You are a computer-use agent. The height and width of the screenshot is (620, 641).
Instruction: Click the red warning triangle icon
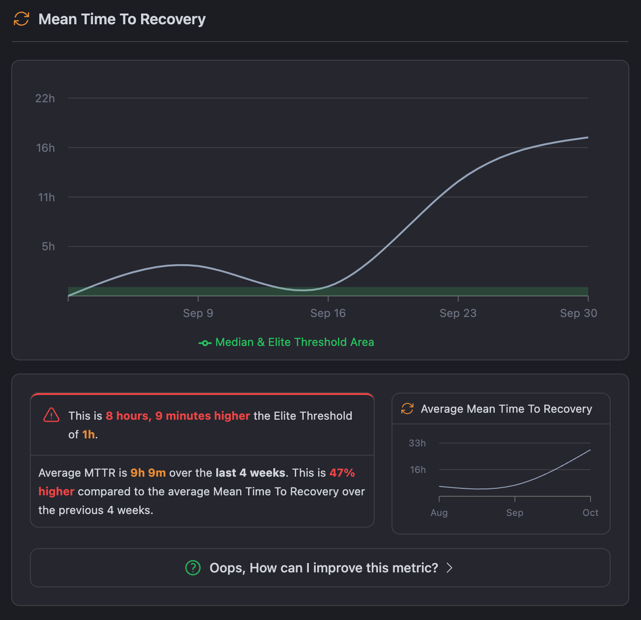pos(51,415)
